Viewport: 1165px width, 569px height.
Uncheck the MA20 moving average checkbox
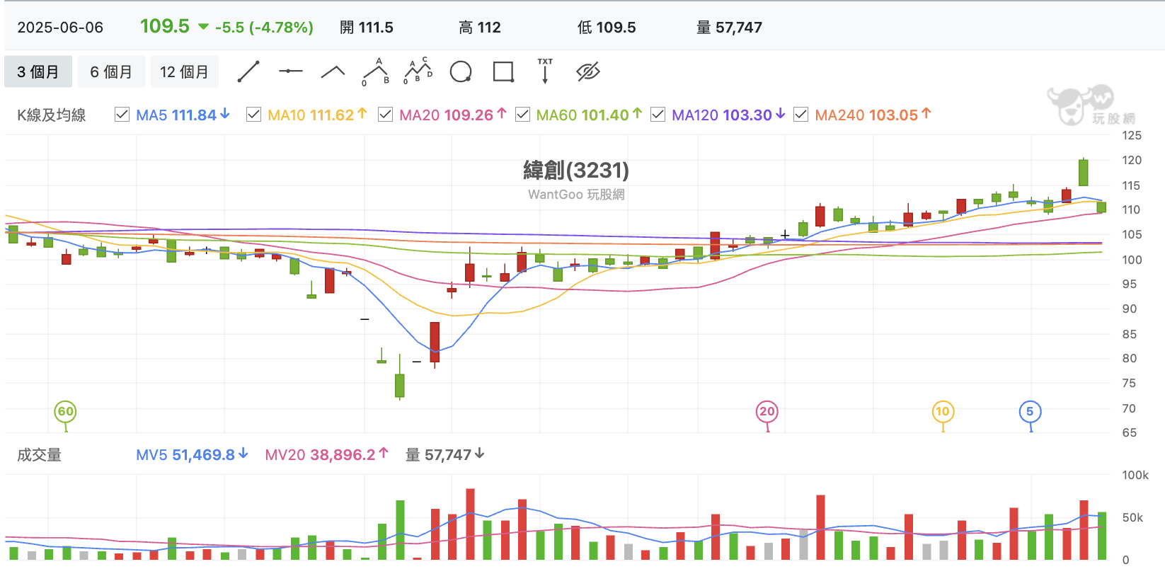385,115
